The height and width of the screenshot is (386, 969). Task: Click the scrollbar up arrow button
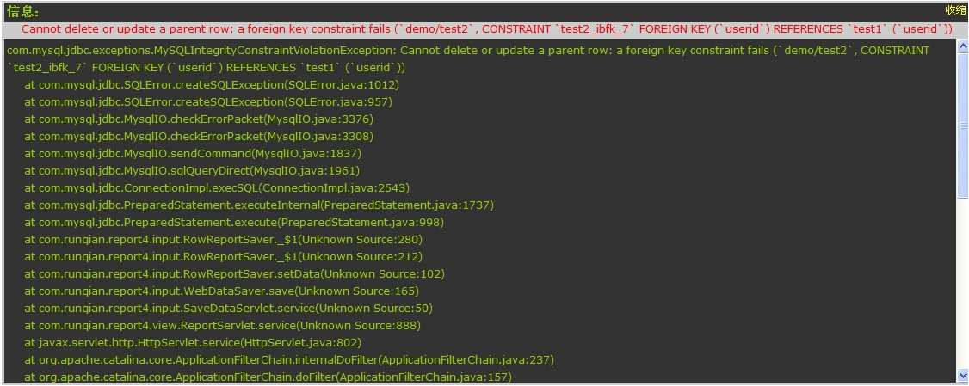(962, 46)
